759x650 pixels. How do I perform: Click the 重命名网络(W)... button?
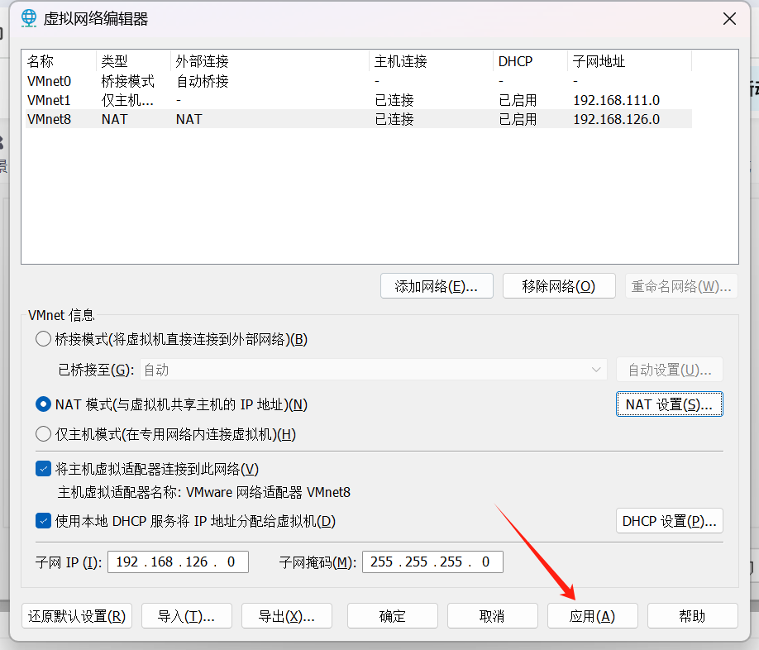tap(681, 286)
